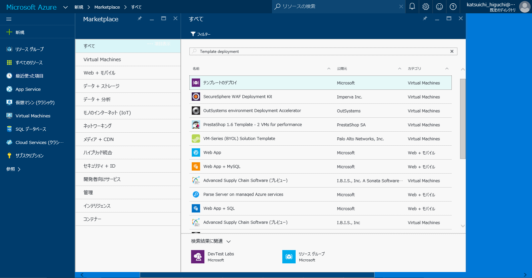Click the Marketplace breadcrumb link

tap(107, 7)
